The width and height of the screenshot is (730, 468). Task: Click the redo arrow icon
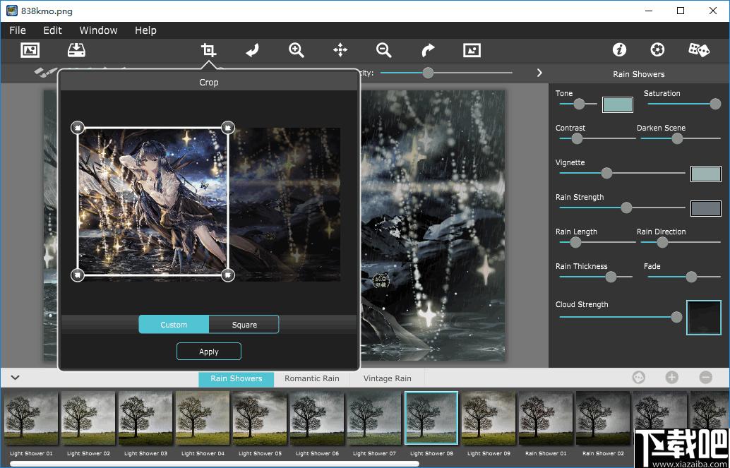click(x=428, y=50)
